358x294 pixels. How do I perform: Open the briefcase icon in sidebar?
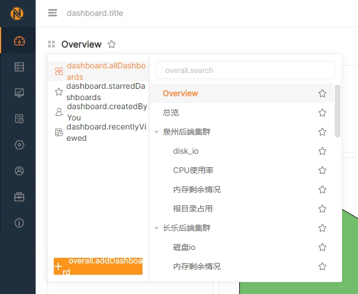[19, 197]
